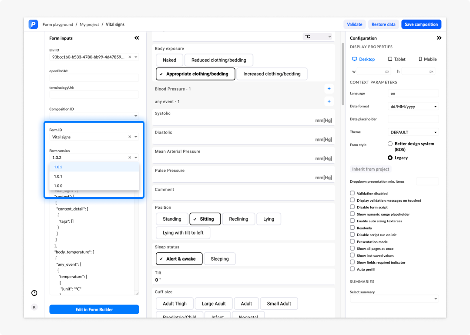Image resolution: width=470 pixels, height=335 pixels.
Task: Open the °C temperature unit dropdown
Action: [317, 37]
